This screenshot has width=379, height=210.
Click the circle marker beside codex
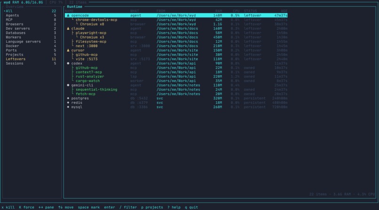click(x=68, y=63)
